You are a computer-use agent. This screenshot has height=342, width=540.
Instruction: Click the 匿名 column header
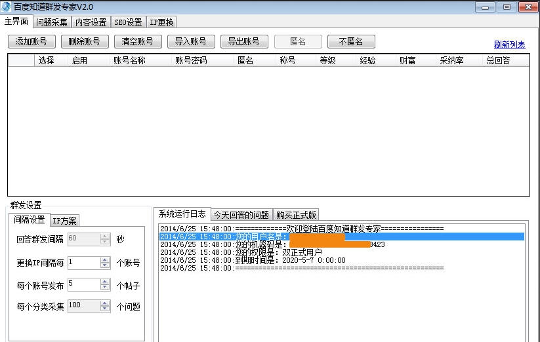254,60
